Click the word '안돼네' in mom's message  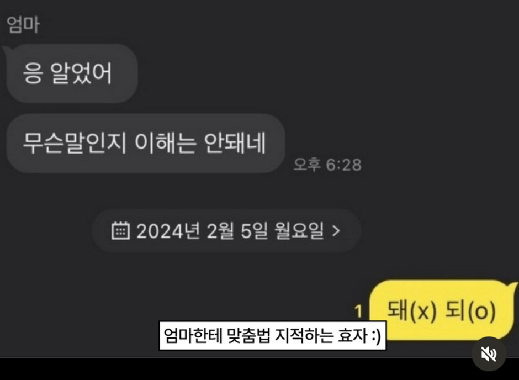pos(235,143)
